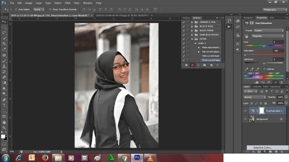The width and height of the screenshot is (289, 162).
Task: Select the Pen tool
Action: point(4,100)
